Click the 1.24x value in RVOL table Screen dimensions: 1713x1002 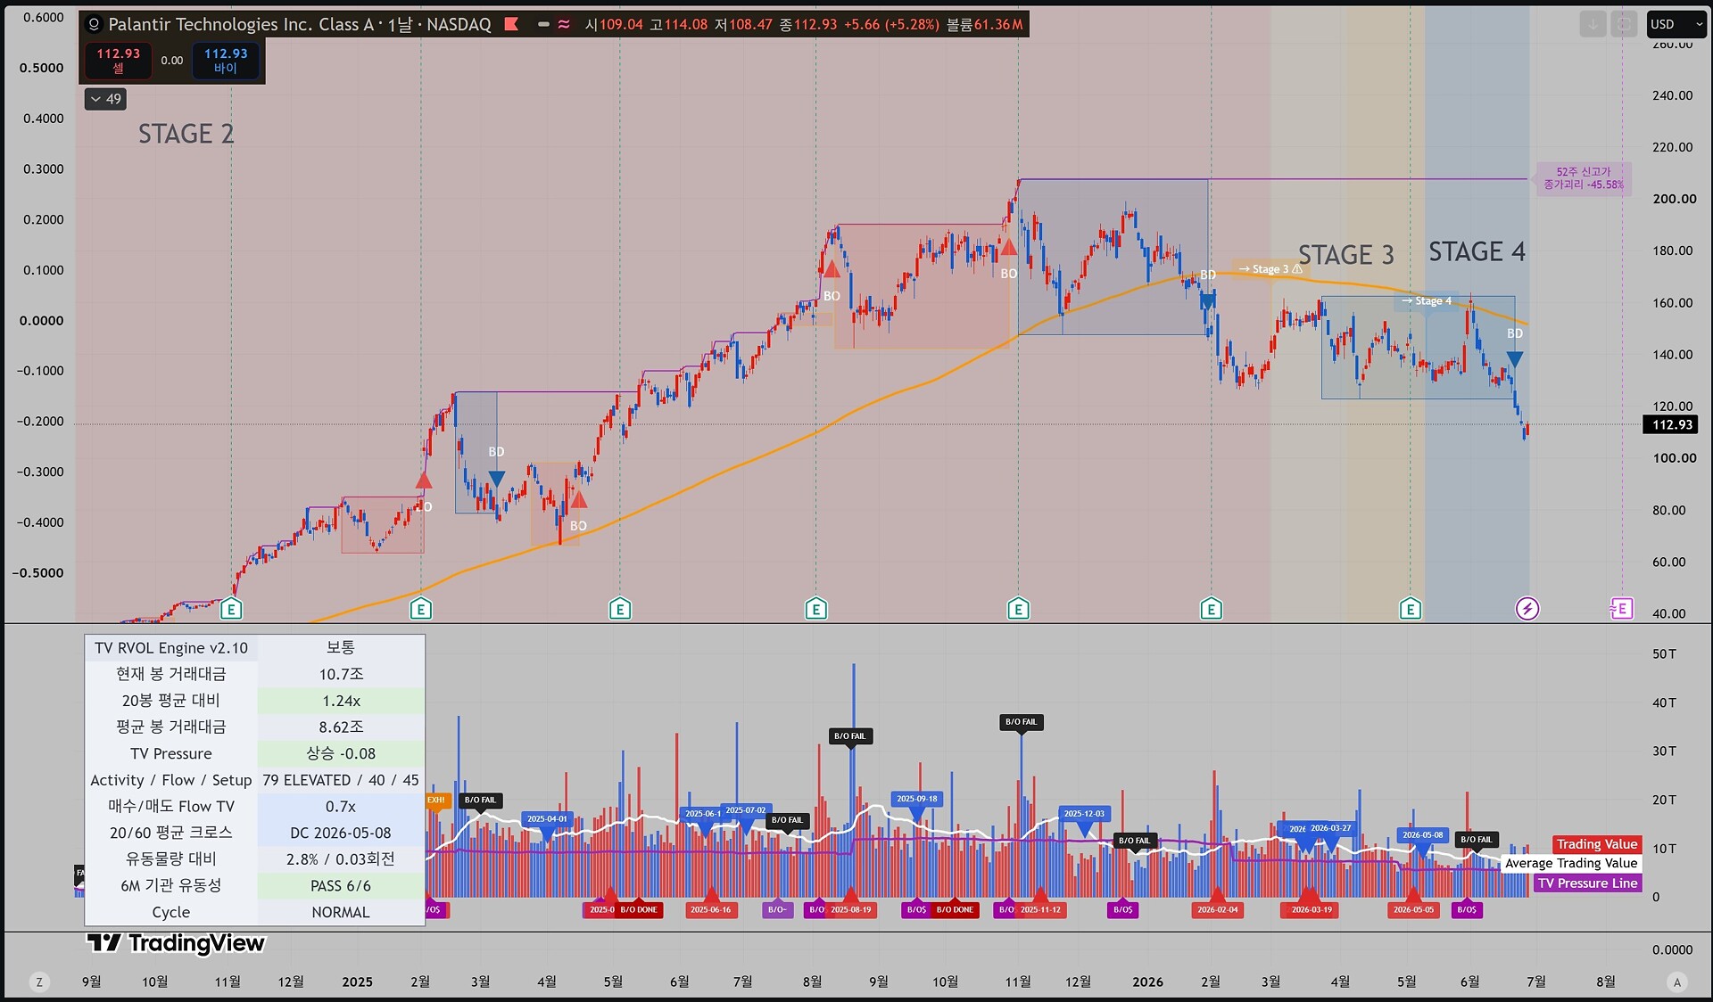341,701
